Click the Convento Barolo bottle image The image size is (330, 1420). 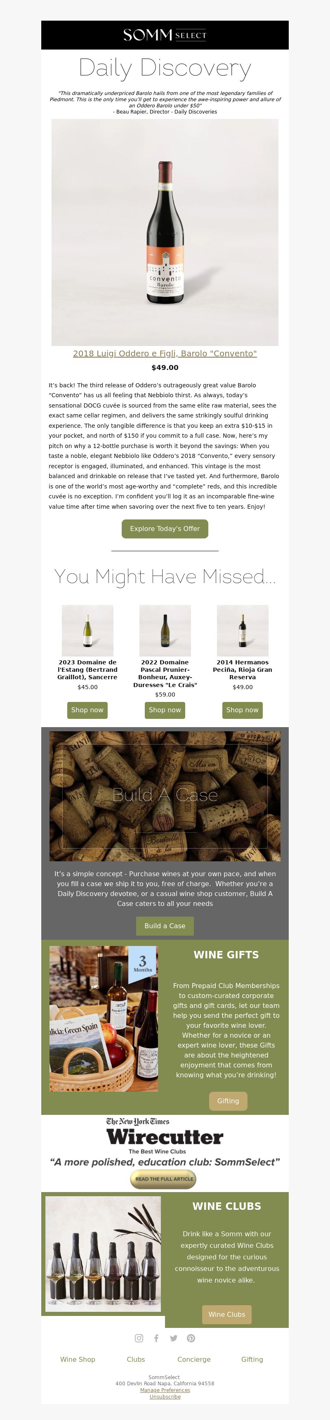coord(165,232)
